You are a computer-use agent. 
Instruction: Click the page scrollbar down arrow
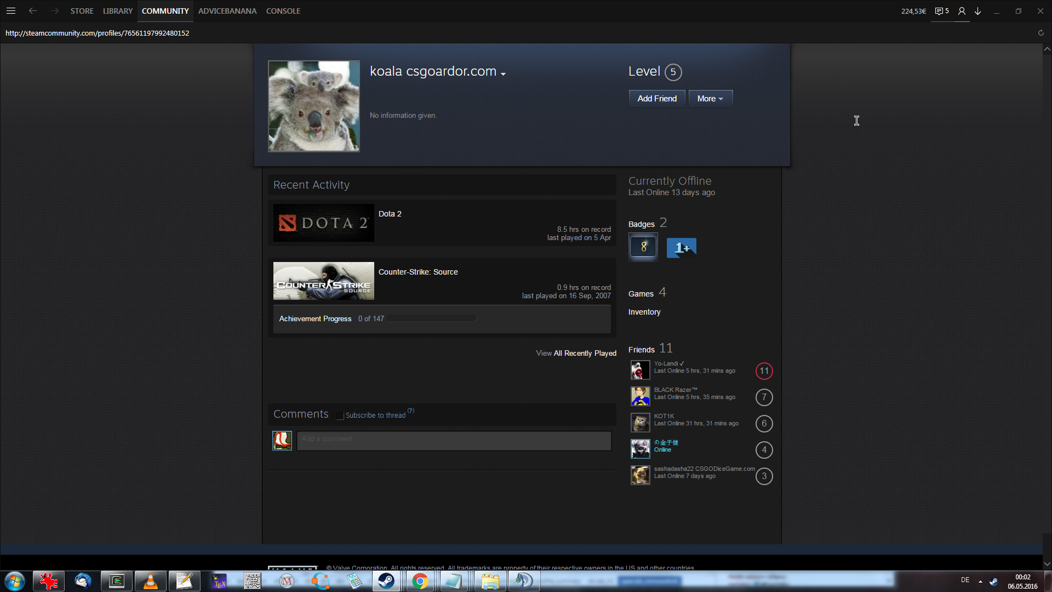[1047, 563]
